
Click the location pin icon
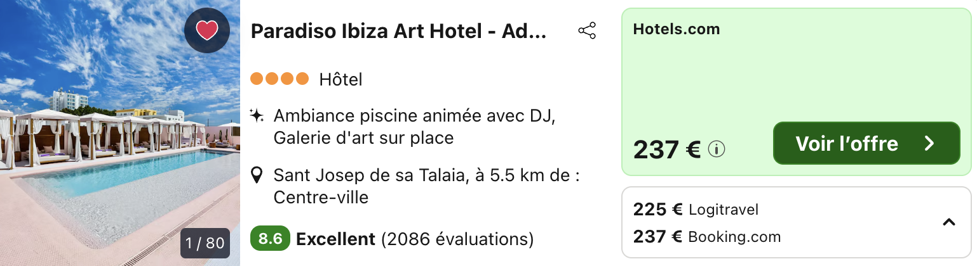click(257, 175)
